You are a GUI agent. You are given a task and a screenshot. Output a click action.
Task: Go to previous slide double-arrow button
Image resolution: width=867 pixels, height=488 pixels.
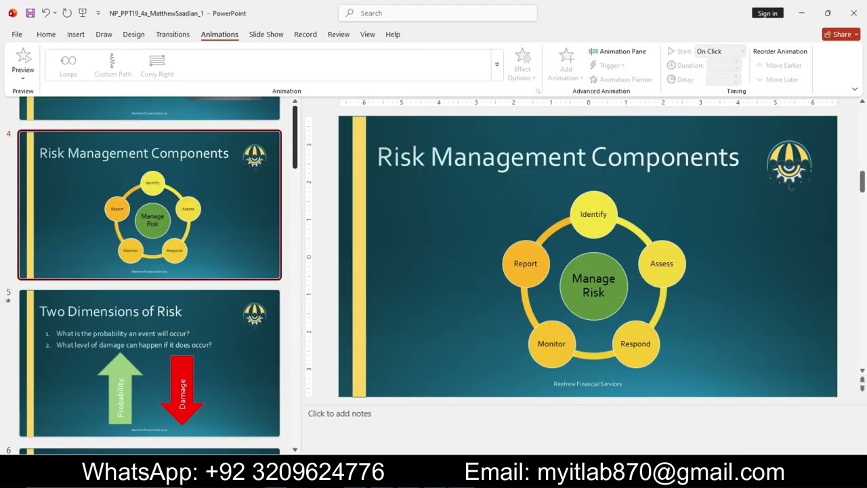(862, 380)
